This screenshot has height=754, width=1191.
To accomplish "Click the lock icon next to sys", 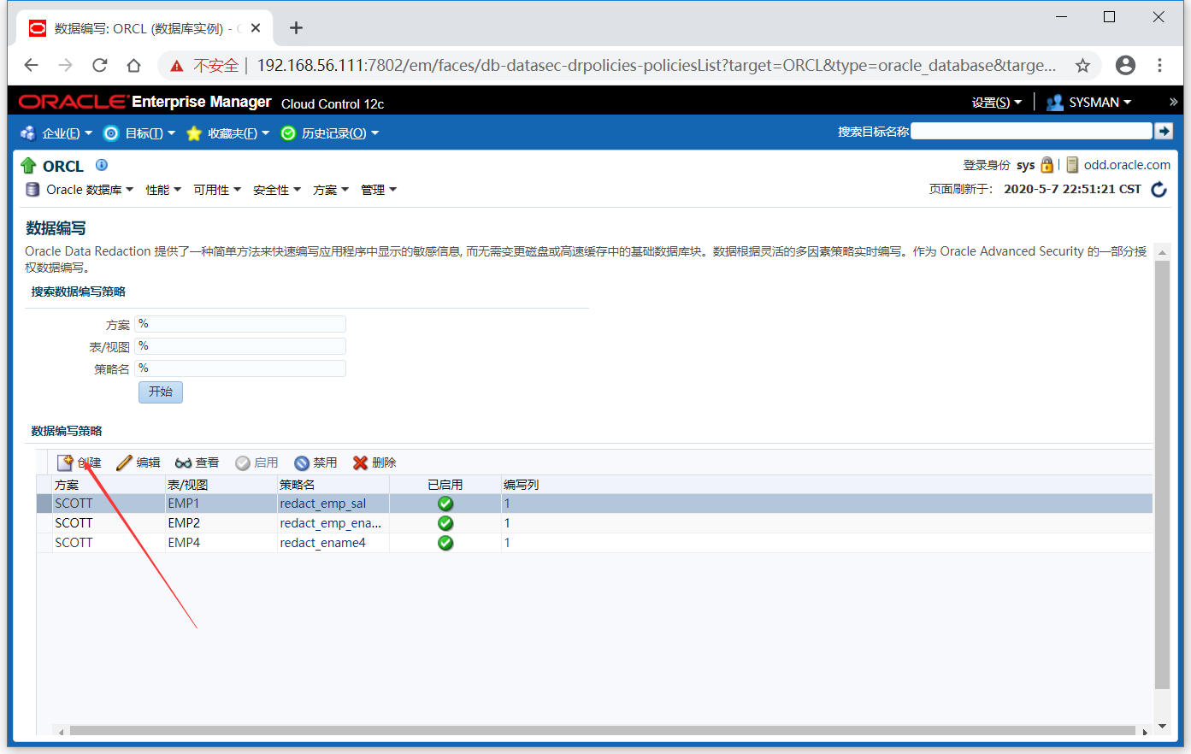I will [1047, 165].
